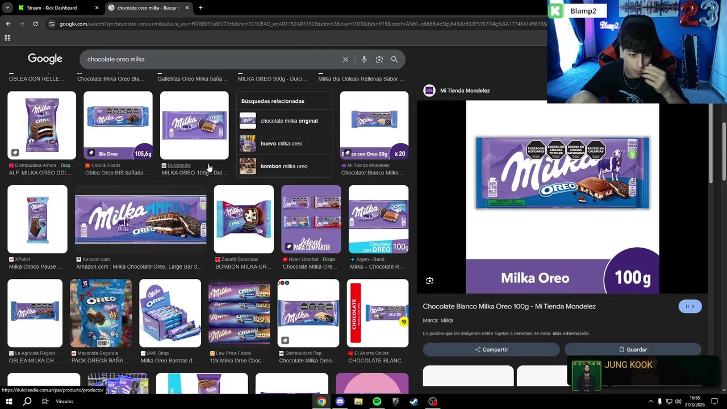Select related search chocolate milka original

[284, 121]
